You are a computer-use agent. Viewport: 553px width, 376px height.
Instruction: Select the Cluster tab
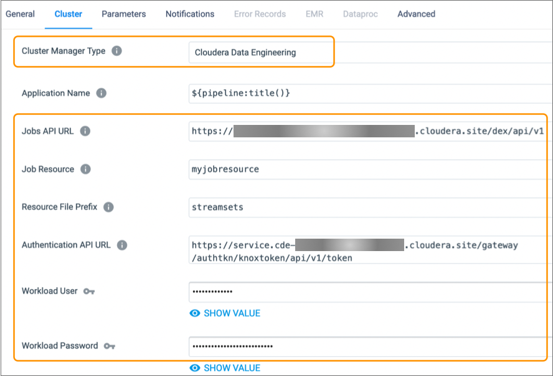[x=68, y=14]
